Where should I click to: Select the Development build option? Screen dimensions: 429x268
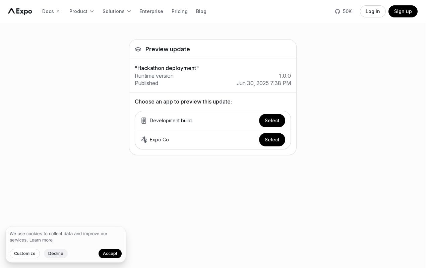click(x=272, y=121)
